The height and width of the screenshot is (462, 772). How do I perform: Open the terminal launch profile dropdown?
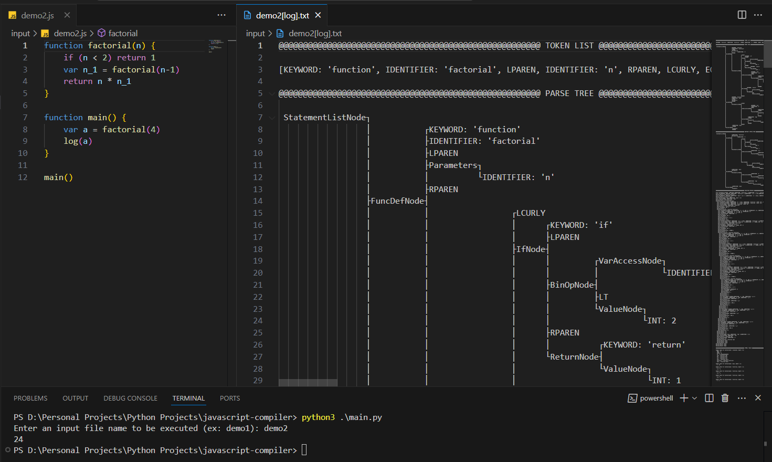pyautogui.click(x=695, y=398)
